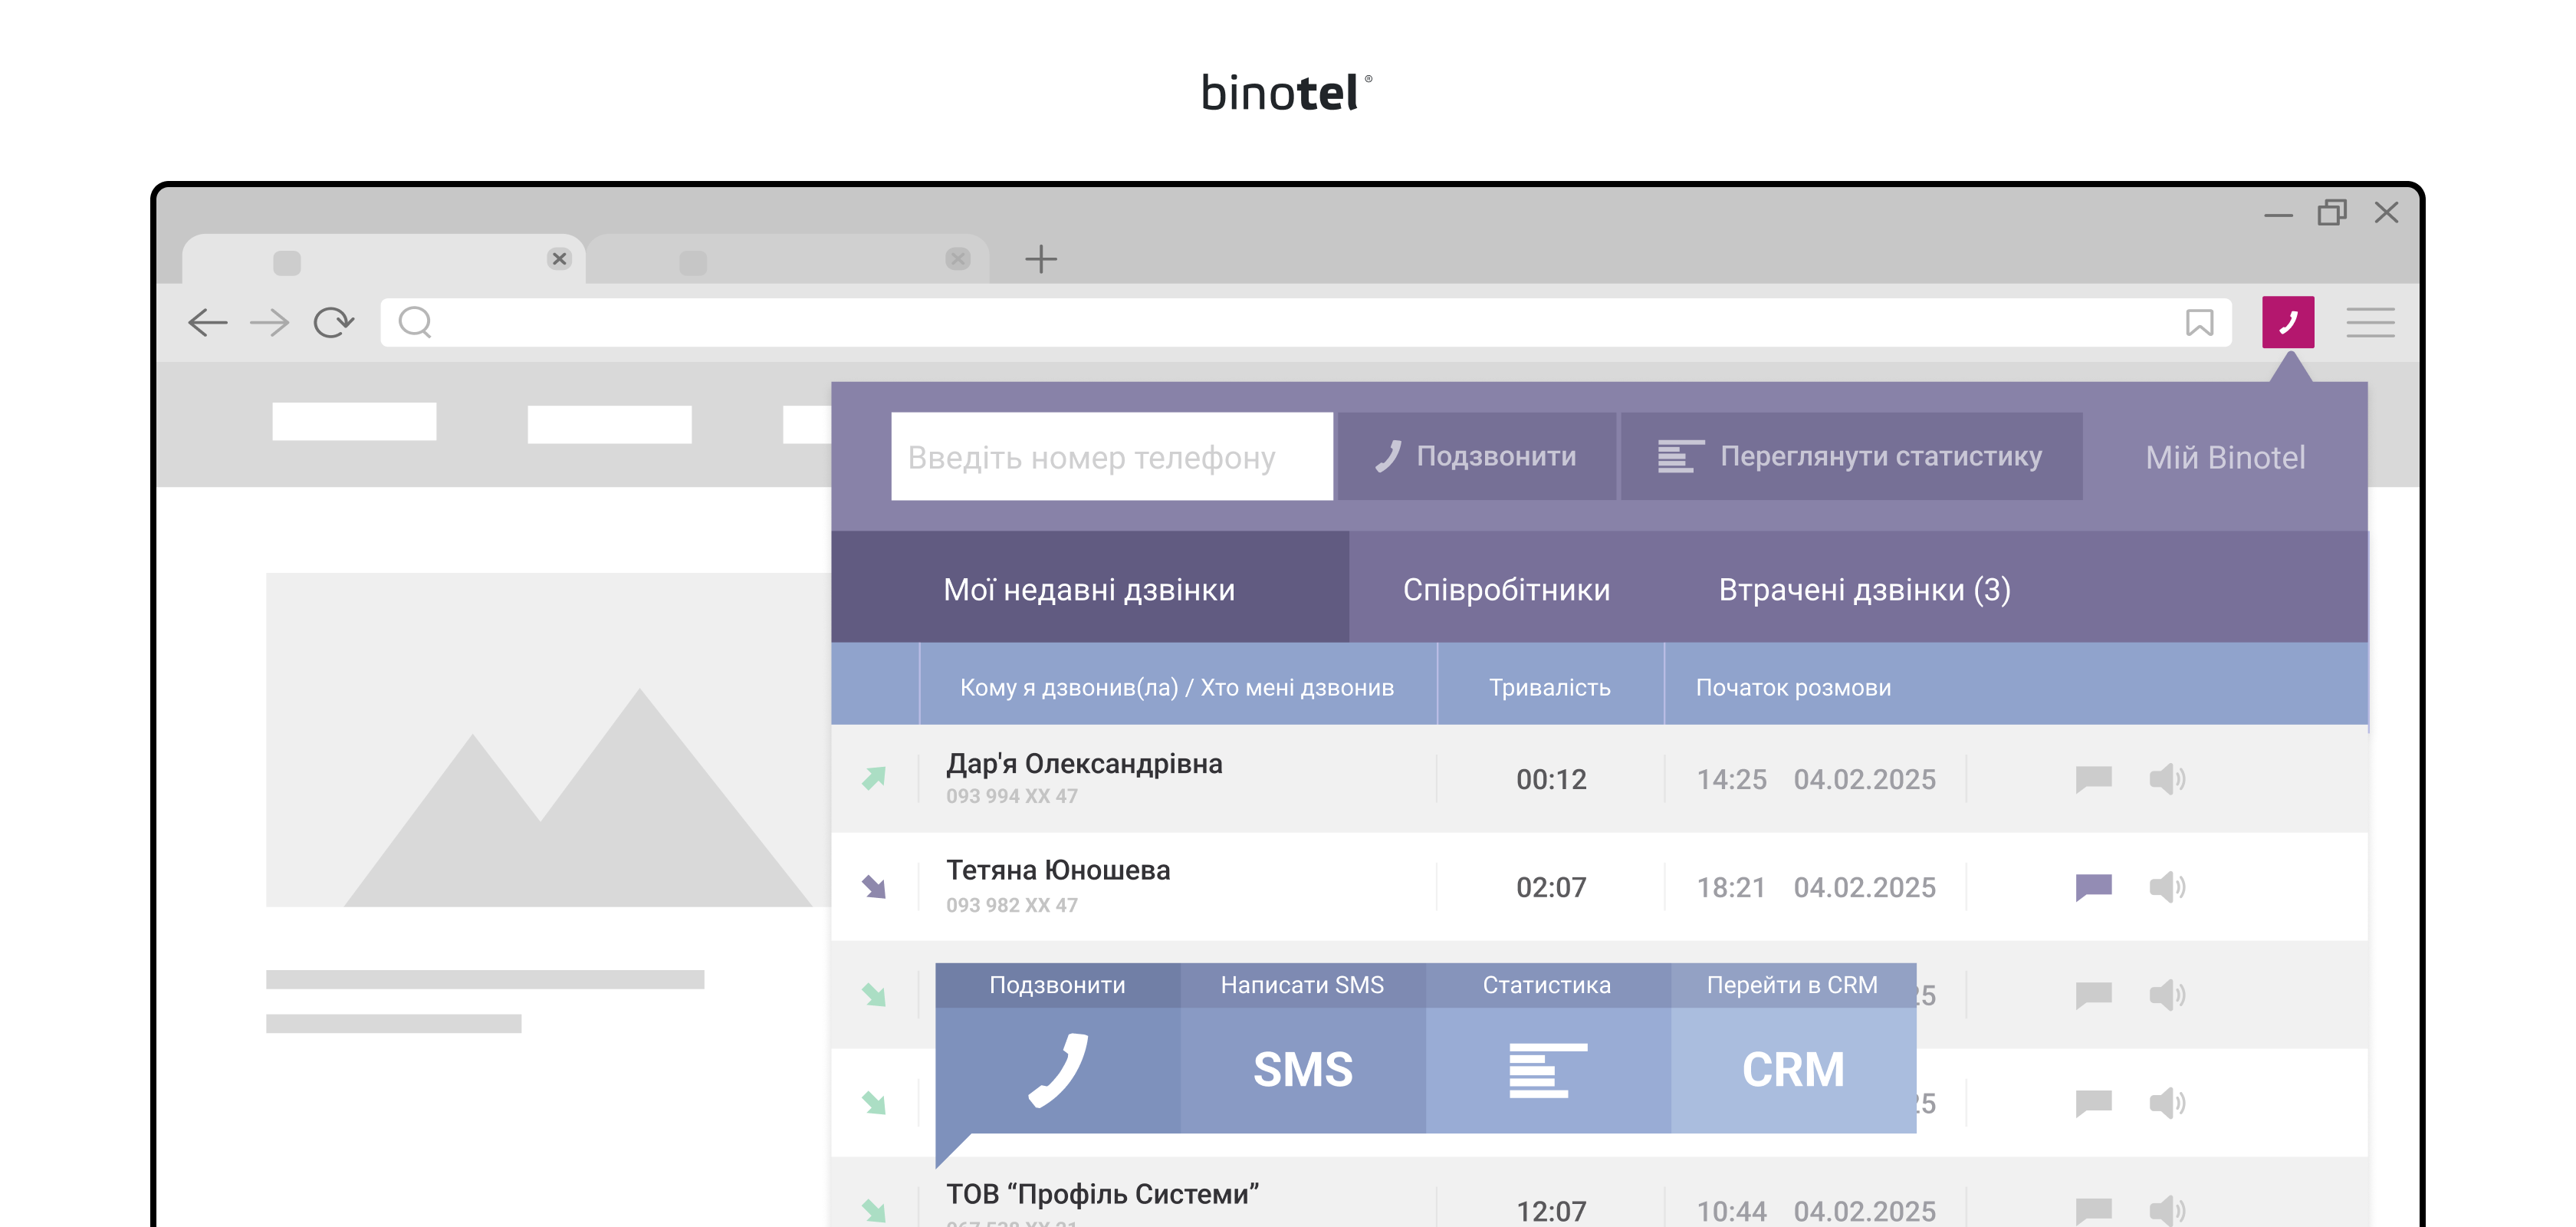Viewport: 2576px width, 1227px height.
Task: Select the Мої недавні дзвінки tab
Action: tap(1090, 588)
